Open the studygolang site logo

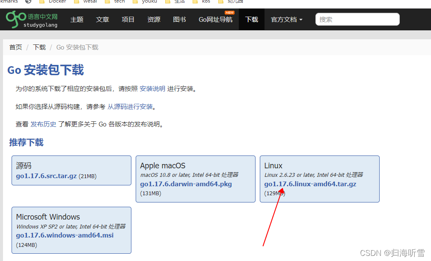pos(32,19)
